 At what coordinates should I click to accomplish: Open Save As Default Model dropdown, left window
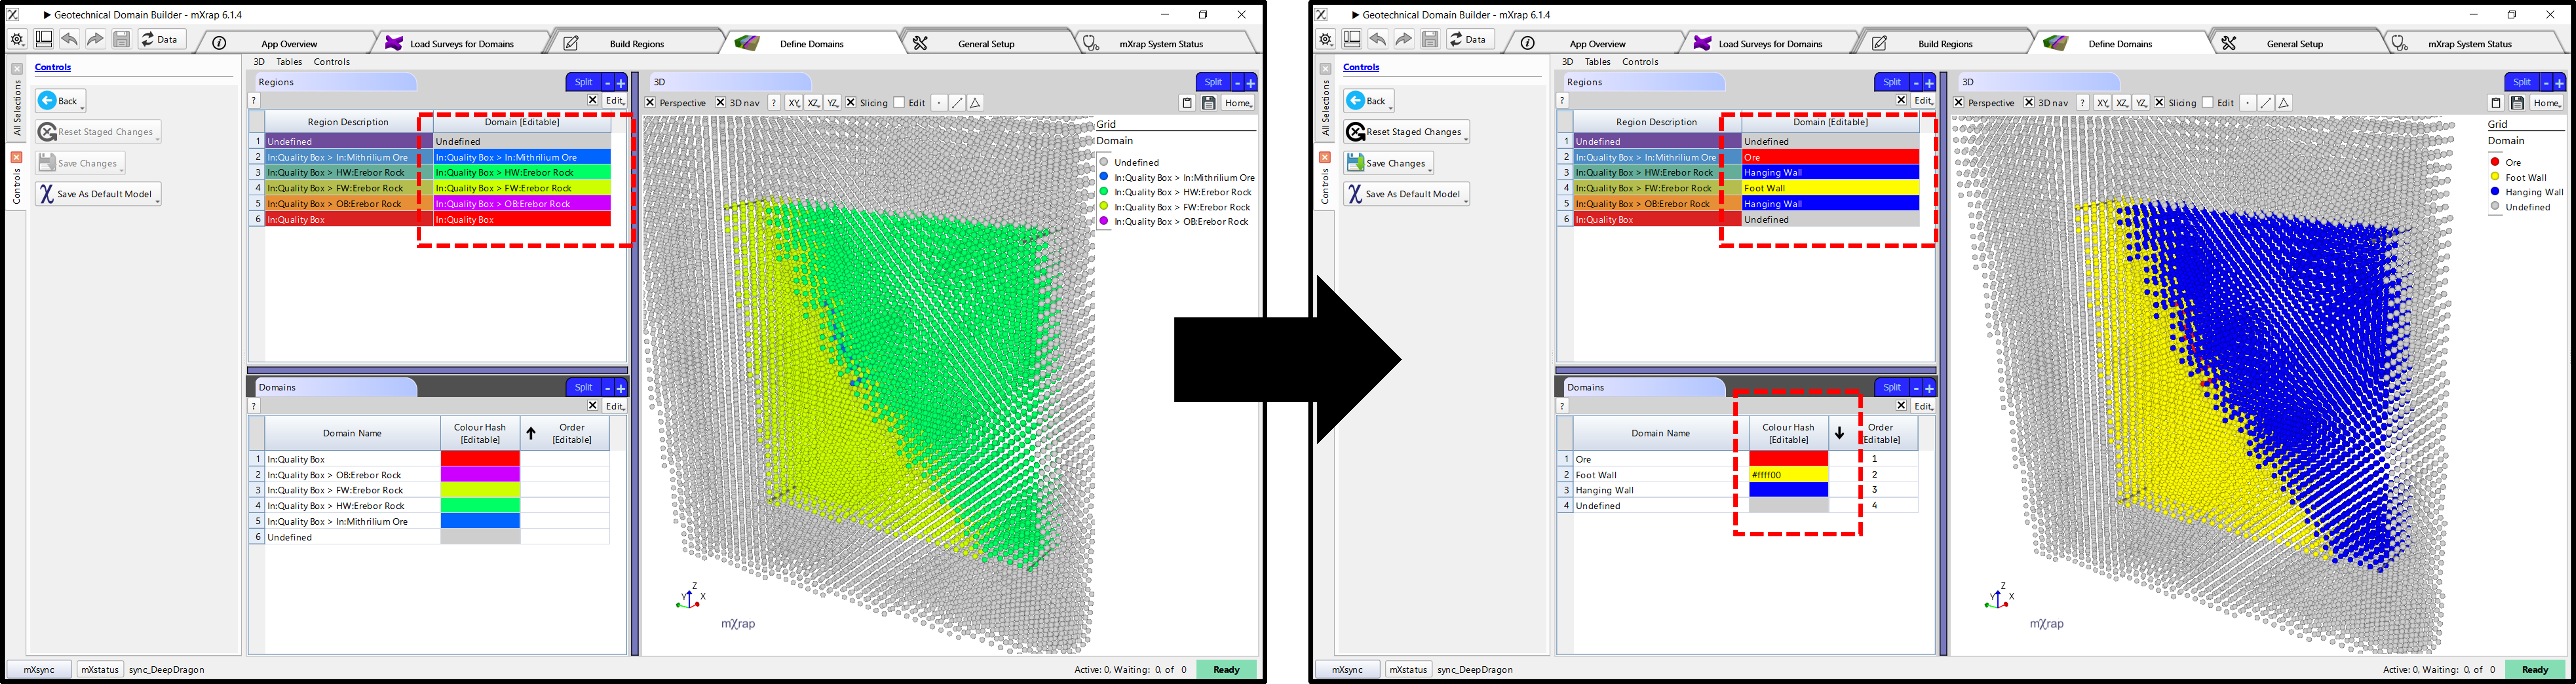pyautogui.click(x=98, y=194)
